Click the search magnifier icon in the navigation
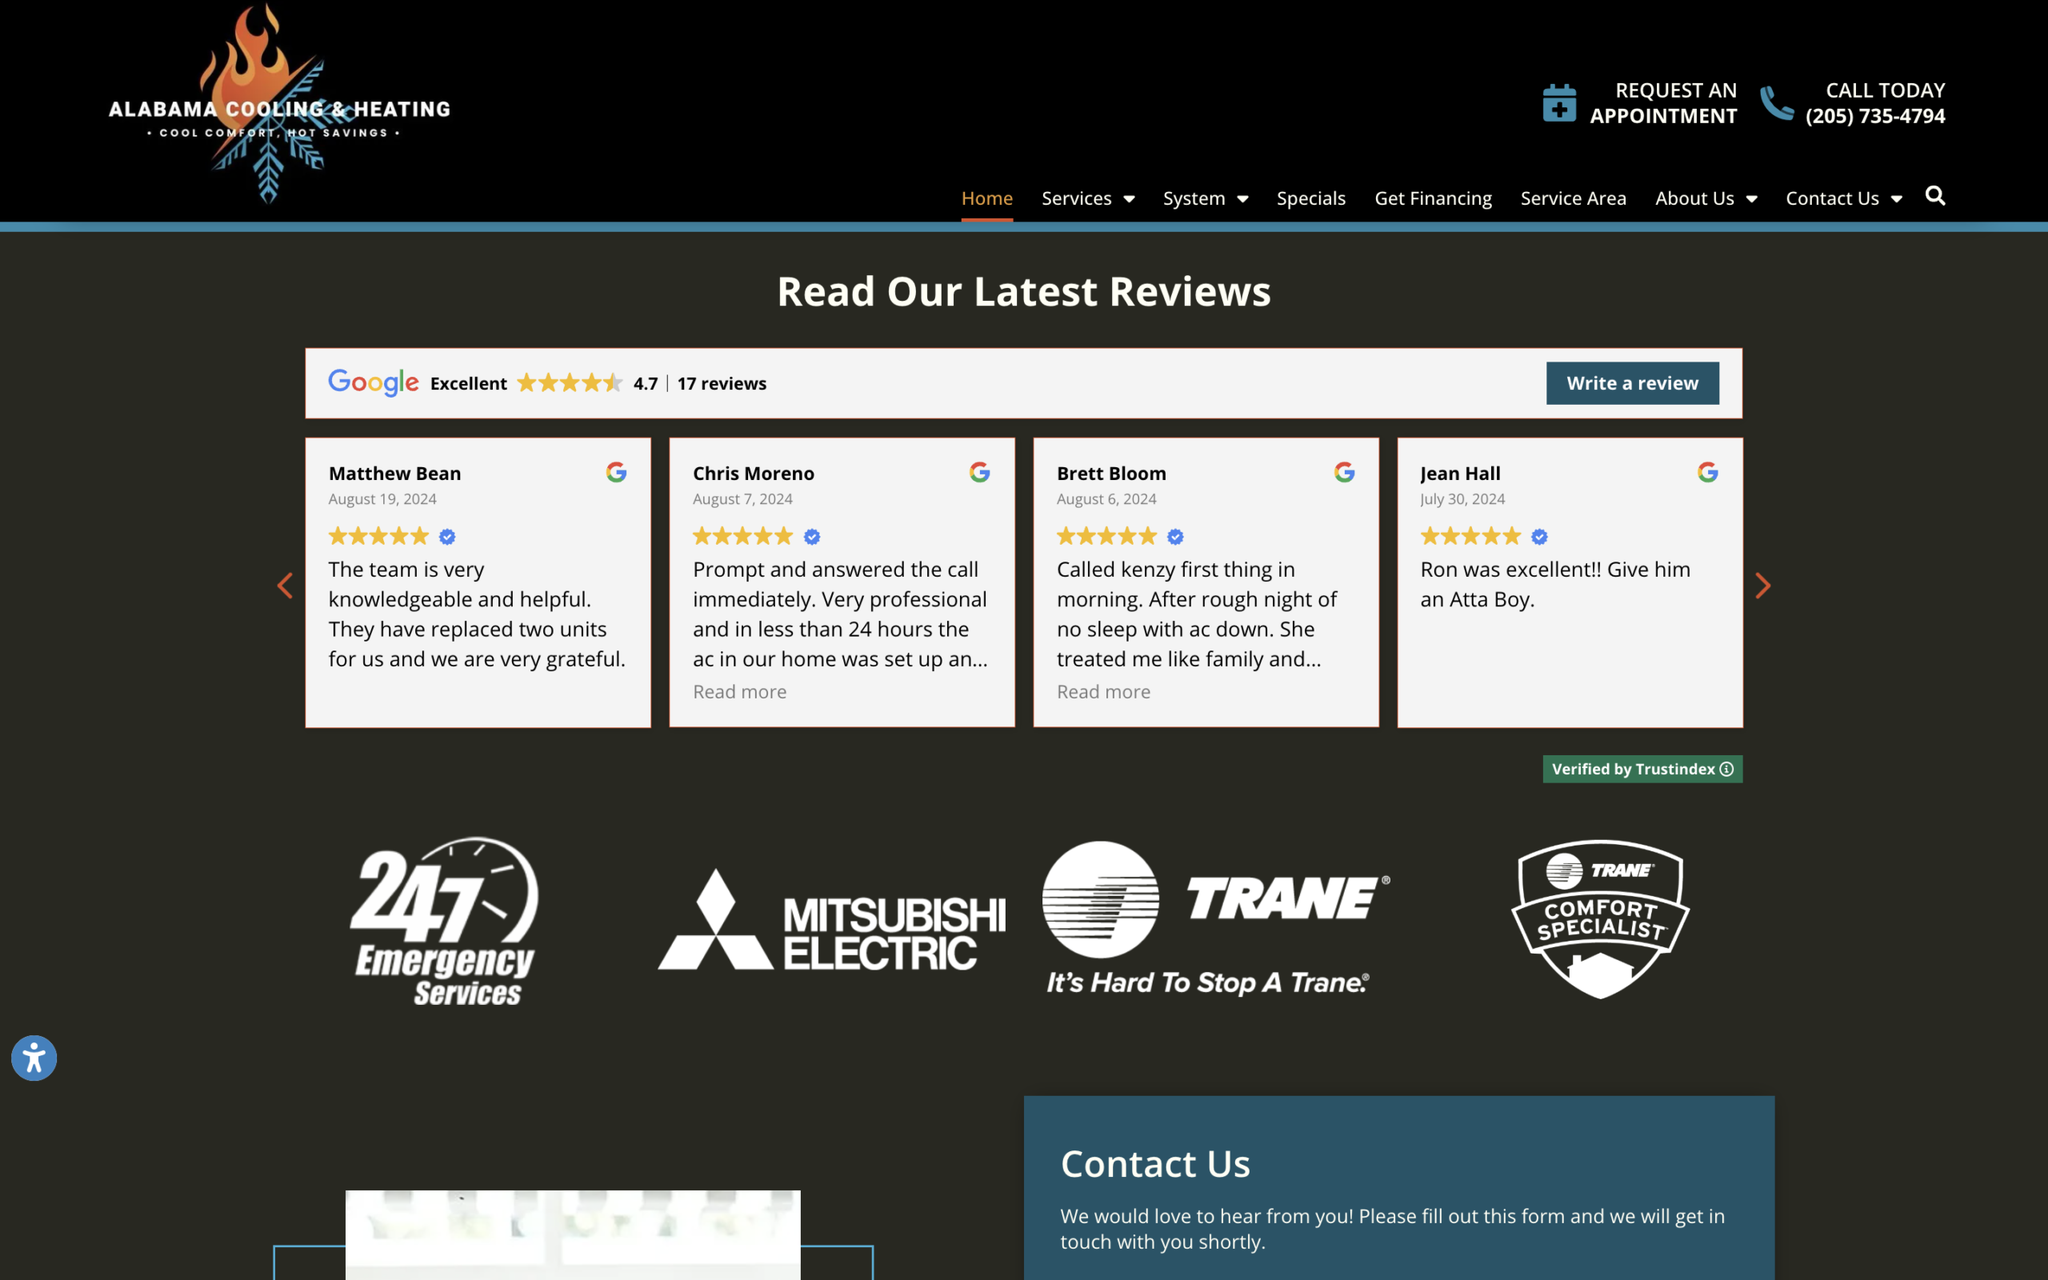This screenshot has height=1280, width=2048. [x=1934, y=197]
